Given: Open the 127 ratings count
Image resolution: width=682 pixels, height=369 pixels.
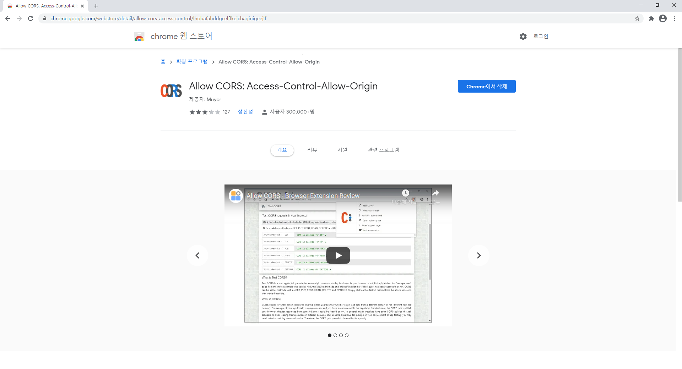Looking at the screenshot, I should click(226, 112).
